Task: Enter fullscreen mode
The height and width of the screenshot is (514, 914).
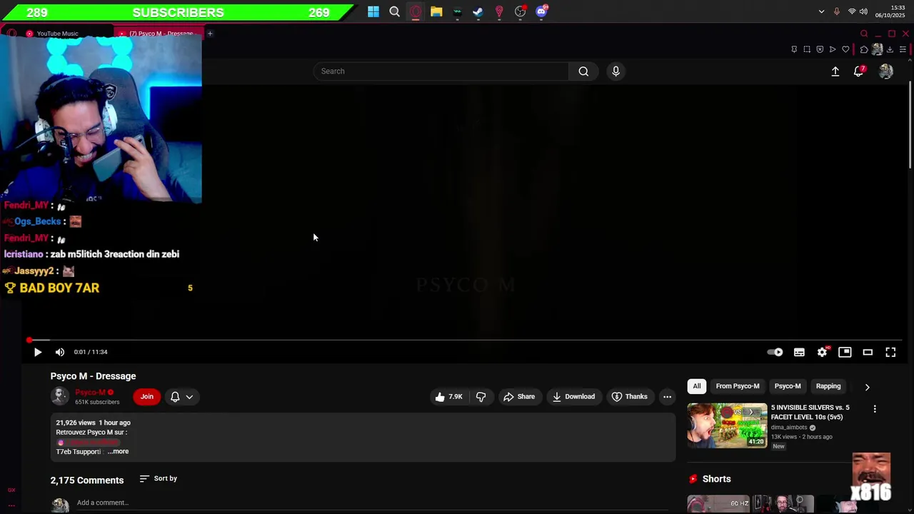Action: 890,352
